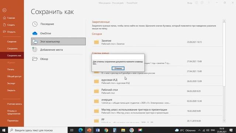Open the Windows Start menu
Screen dimensions: 236x133
click(x=4, y=130)
